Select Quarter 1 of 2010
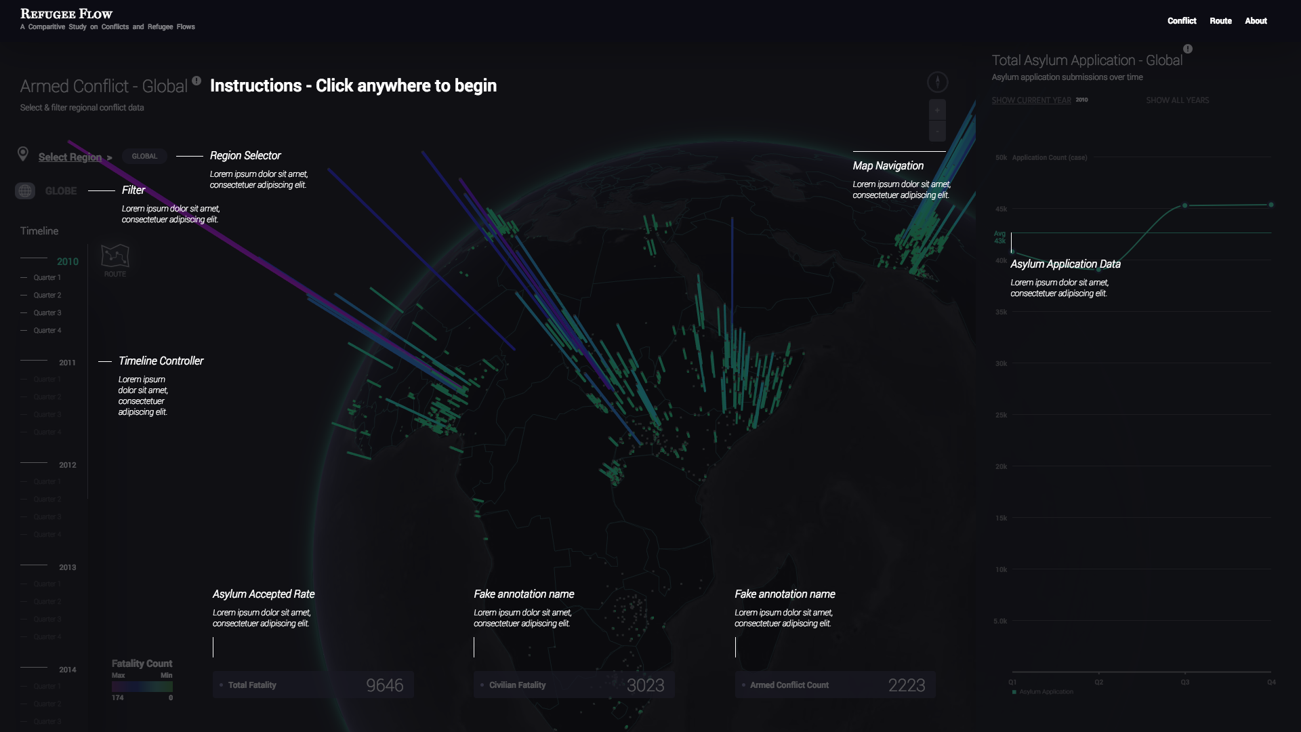The width and height of the screenshot is (1301, 732). (x=47, y=278)
